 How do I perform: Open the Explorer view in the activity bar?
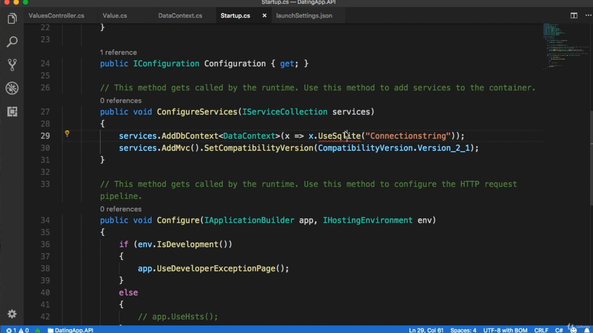12,18
